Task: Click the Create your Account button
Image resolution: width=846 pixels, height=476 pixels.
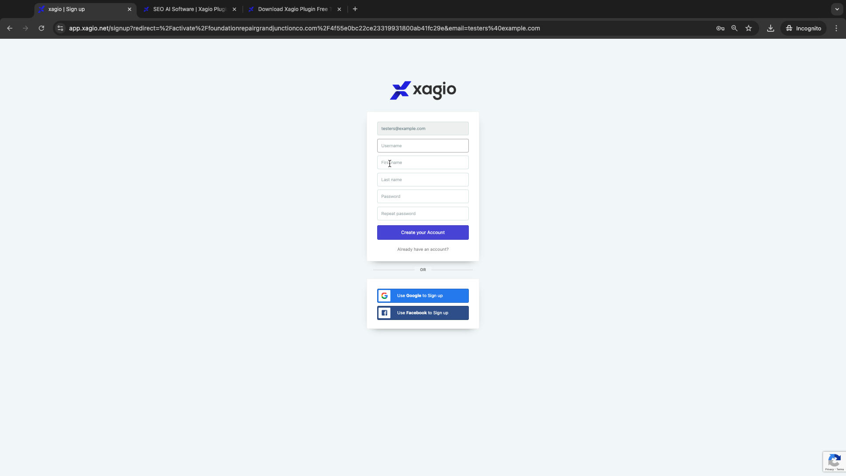Action: click(x=423, y=233)
